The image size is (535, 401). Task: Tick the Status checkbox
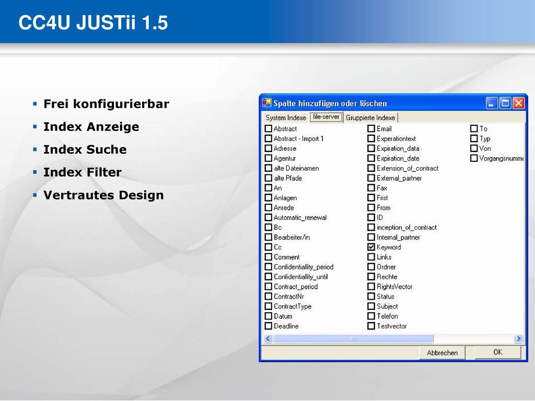(x=371, y=297)
